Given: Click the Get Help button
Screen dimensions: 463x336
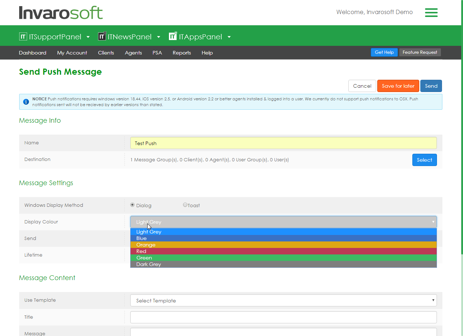Looking at the screenshot, I should [384, 52].
